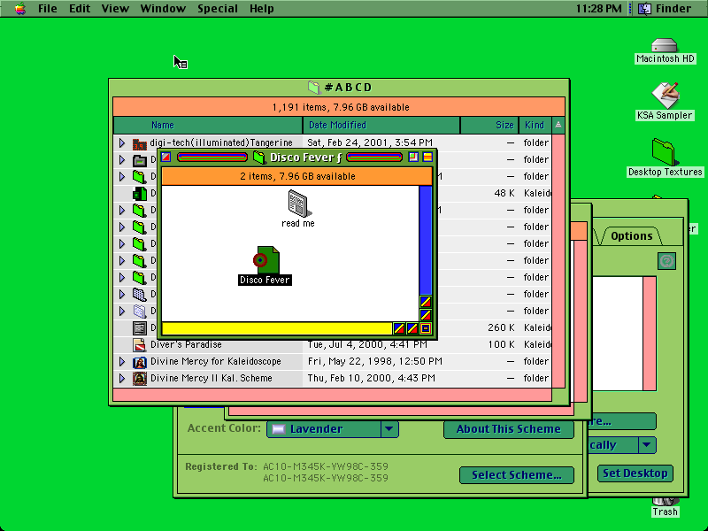Screen dimensions: 708x531
Task: Switch to the Options tab
Action: coord(631,236)
